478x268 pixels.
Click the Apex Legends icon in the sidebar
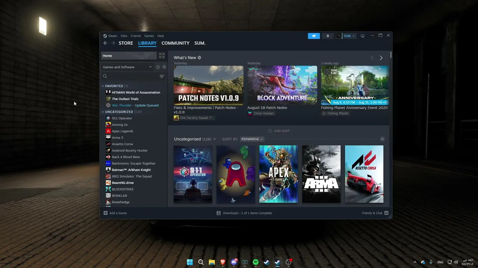pyautogui.click(x=108, y=131)
